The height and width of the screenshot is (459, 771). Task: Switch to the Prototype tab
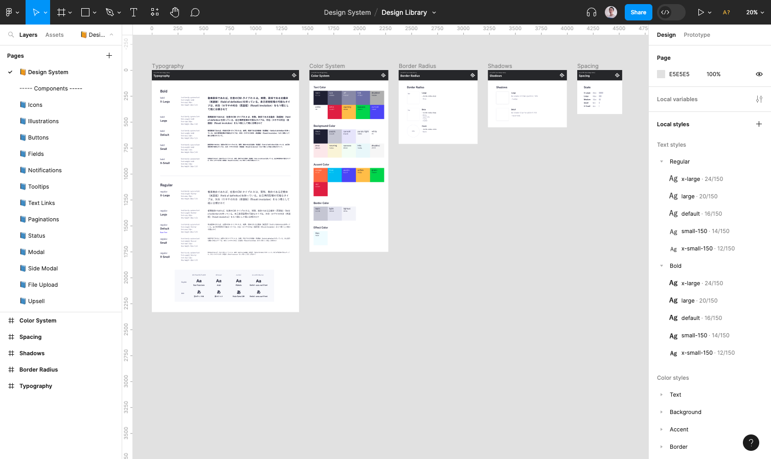(696, 35)
